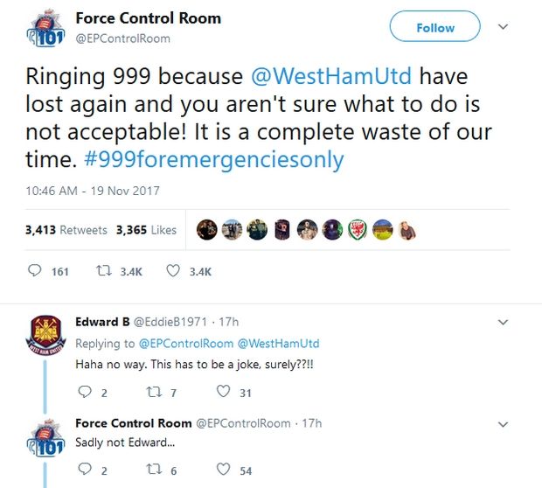Viewport: 542px width, 488px height.
Task: Like the main 999 emergencies tweet
Action: click(173, 271)
